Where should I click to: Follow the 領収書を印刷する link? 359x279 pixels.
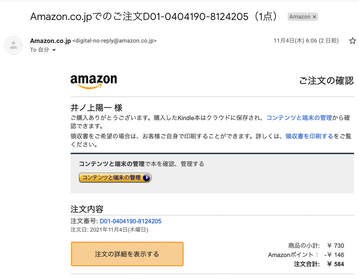309,136
